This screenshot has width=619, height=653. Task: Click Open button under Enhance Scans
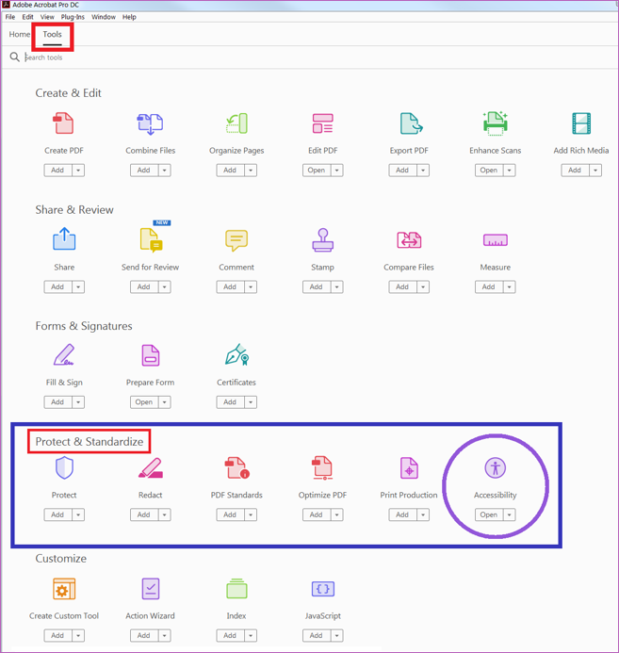coord(488,171)
